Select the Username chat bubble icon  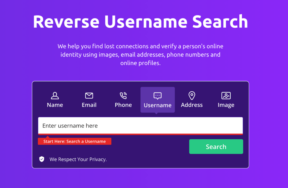click(x=157, y=96)
